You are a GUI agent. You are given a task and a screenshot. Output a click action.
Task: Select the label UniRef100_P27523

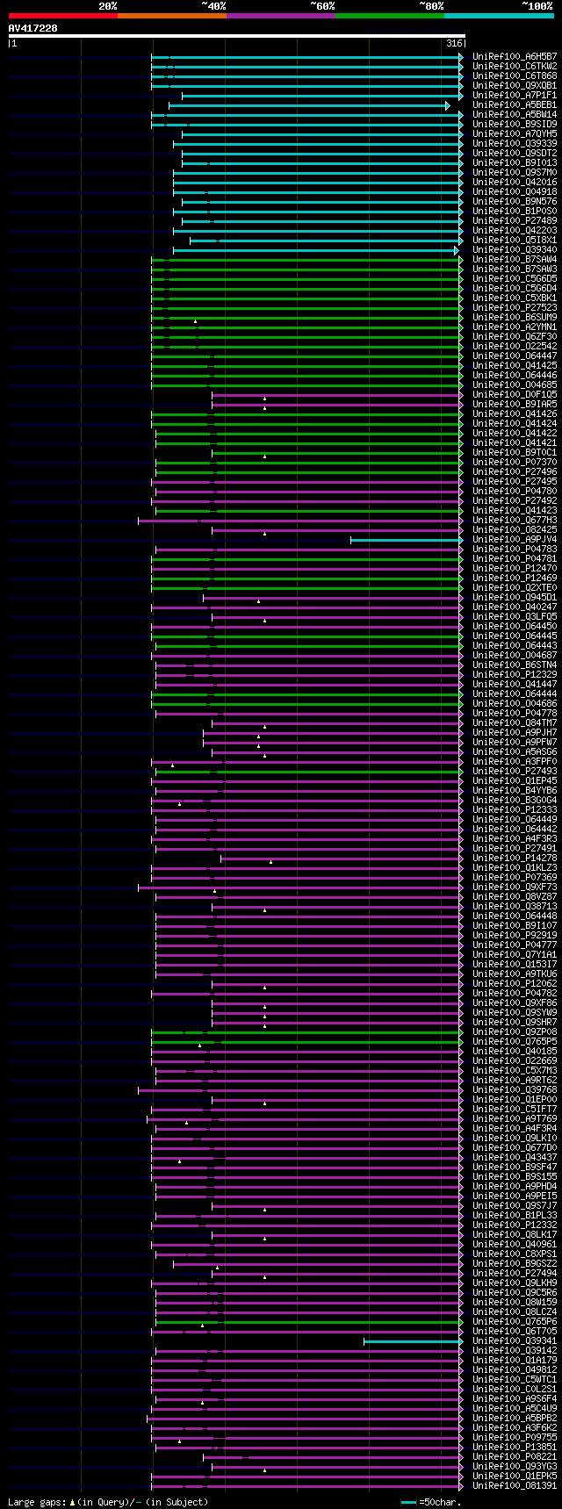tap(515, 307)
